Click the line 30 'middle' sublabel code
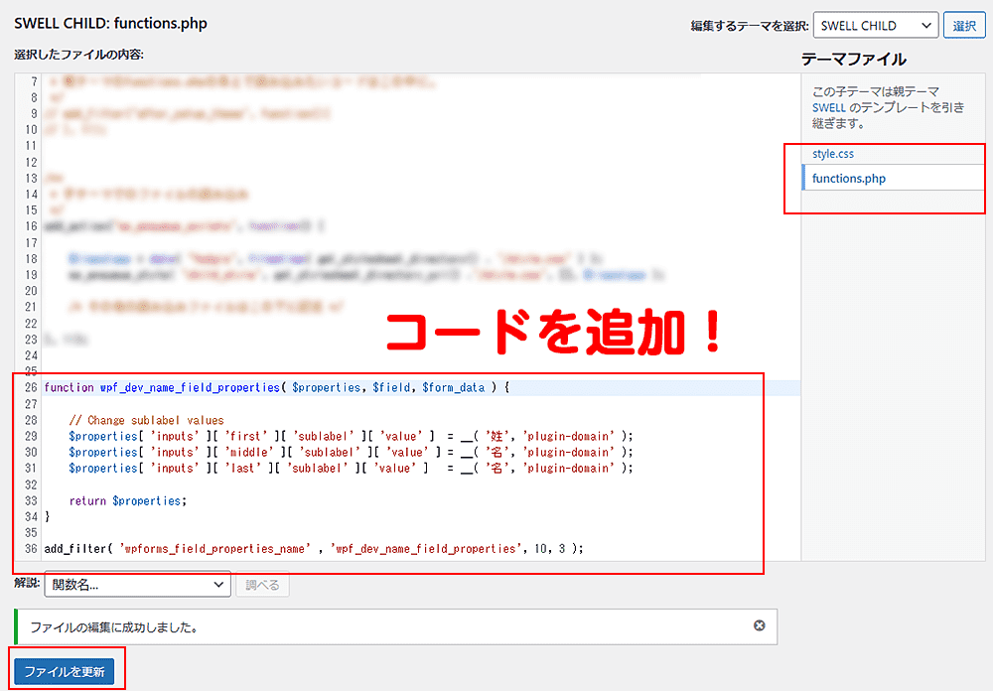 tap(351, 452)
